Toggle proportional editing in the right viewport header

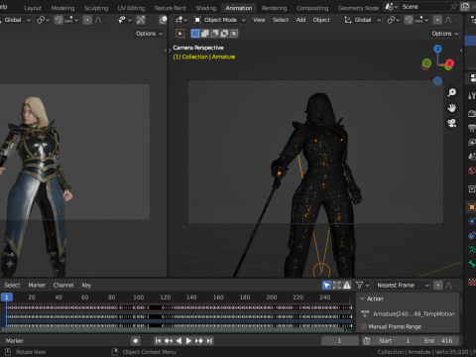[437, 20]
